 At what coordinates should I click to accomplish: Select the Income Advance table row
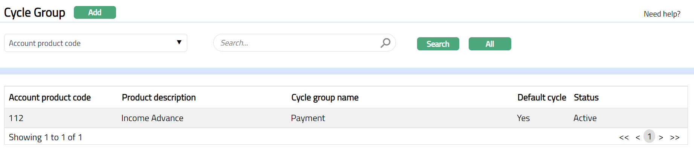152,118
